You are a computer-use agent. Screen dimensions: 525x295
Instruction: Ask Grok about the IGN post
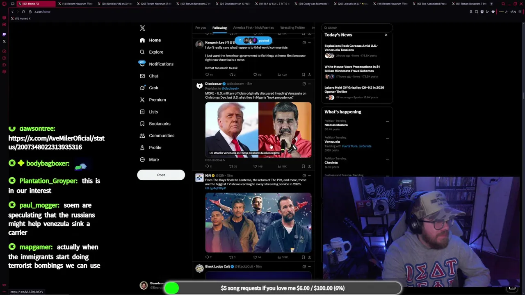click(x=304, y=176)
